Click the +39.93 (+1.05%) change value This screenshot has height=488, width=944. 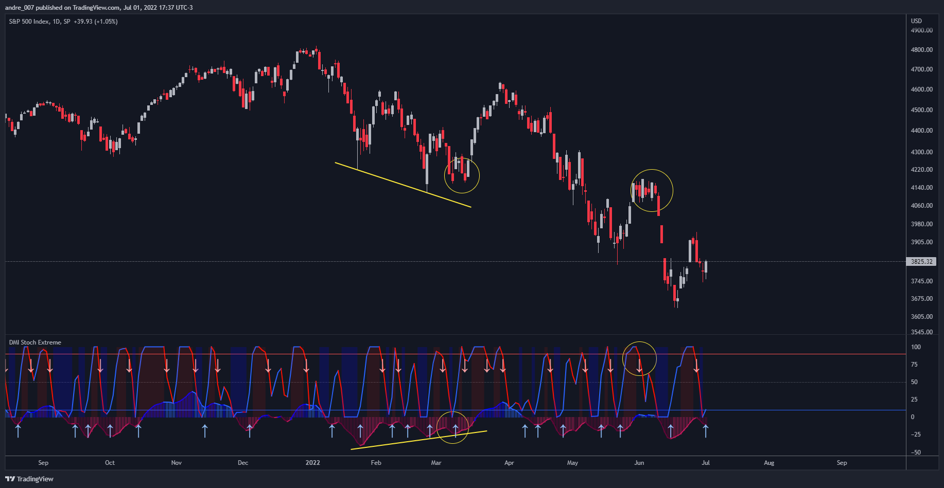coord(96,22)
